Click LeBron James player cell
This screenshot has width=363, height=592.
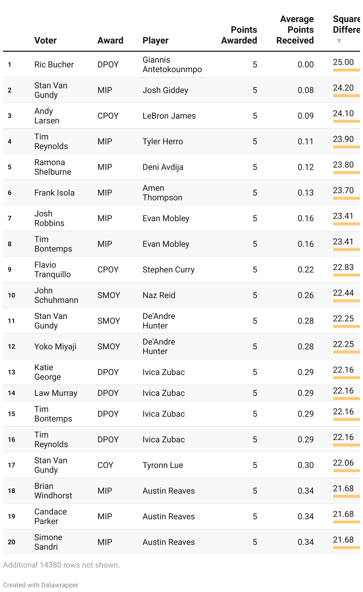[169, 116]
